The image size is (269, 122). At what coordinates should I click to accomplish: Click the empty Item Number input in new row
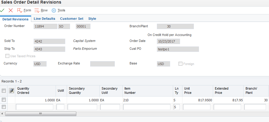tap(147, 107)
